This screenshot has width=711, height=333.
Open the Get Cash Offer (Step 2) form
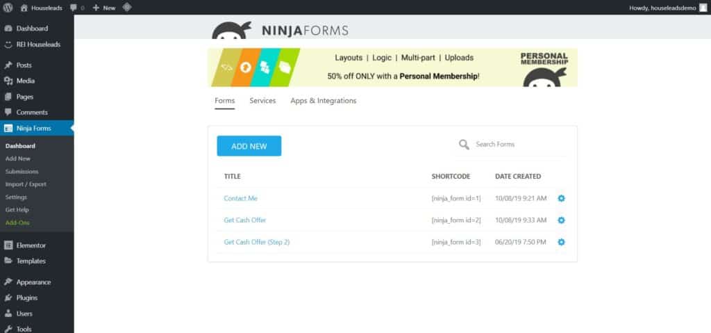pyautogui.click(x=257, y=242)
